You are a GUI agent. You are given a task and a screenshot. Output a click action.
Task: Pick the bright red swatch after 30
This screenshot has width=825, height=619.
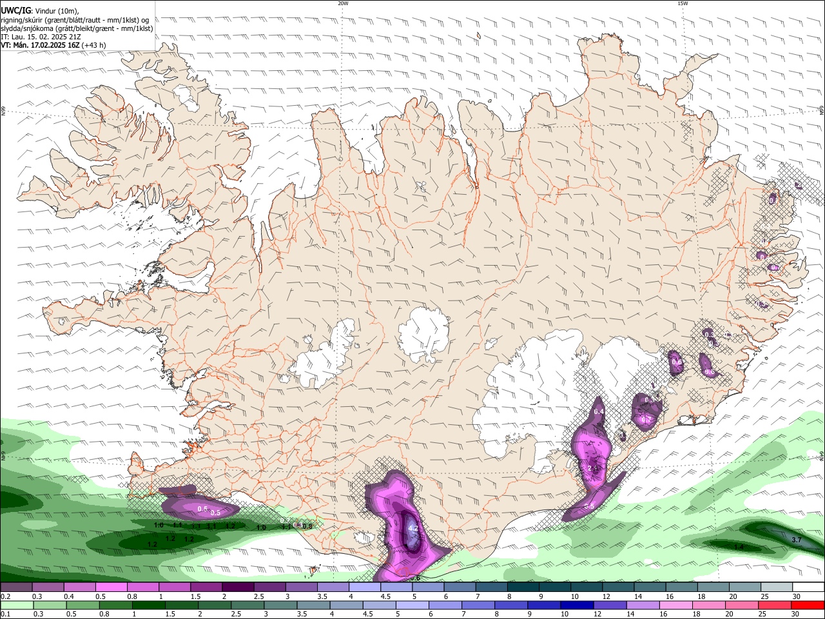808,605
